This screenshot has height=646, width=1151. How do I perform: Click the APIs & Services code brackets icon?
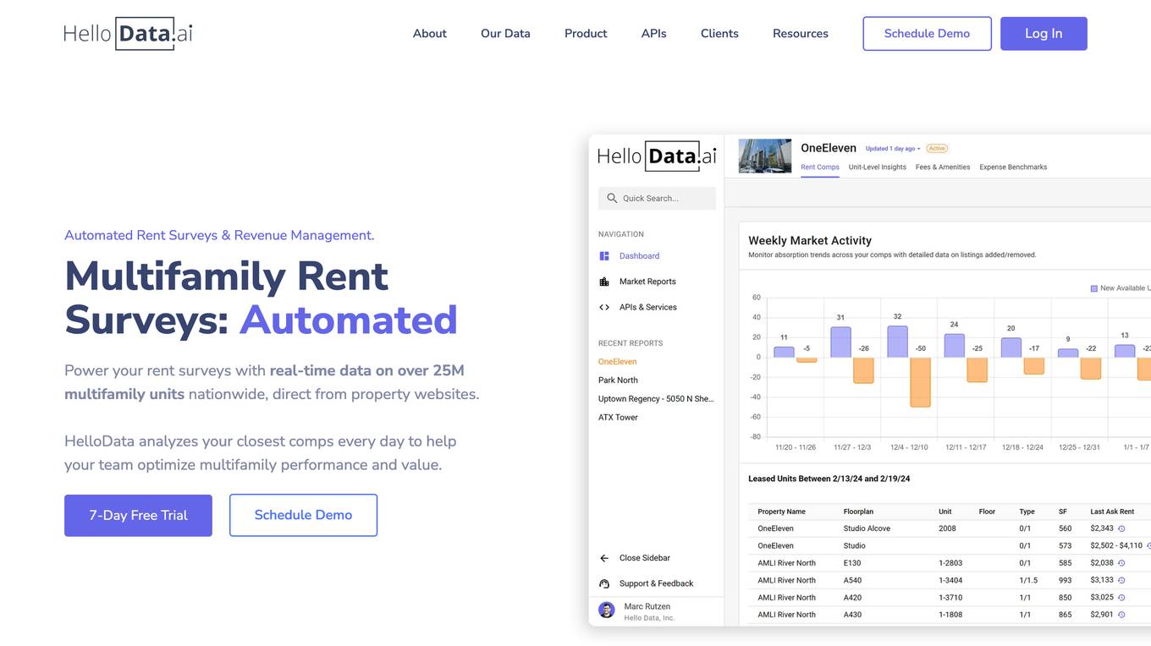pyautogui.click(x=604, y=307)
